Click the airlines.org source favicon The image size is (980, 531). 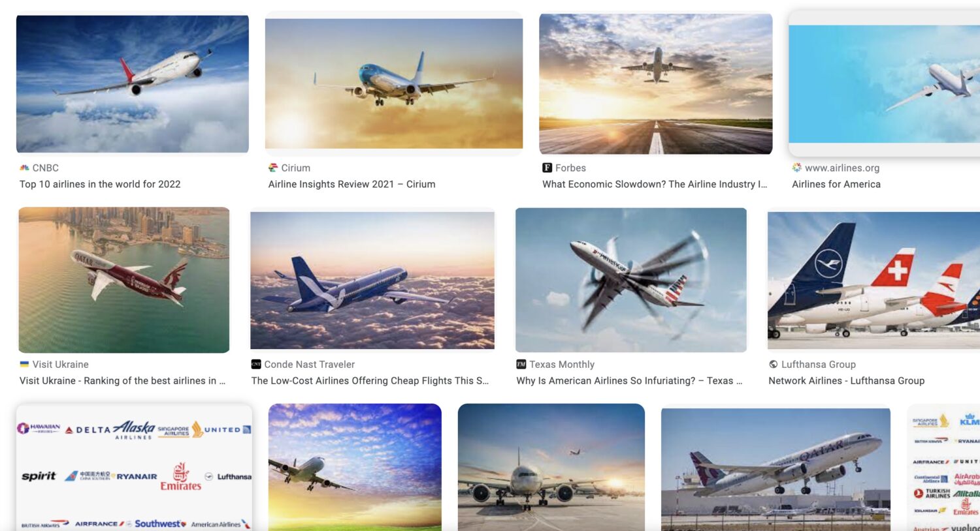(x=797, y=168)
